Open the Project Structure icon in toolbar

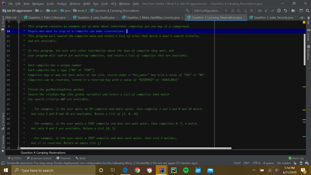click(293, 11)
